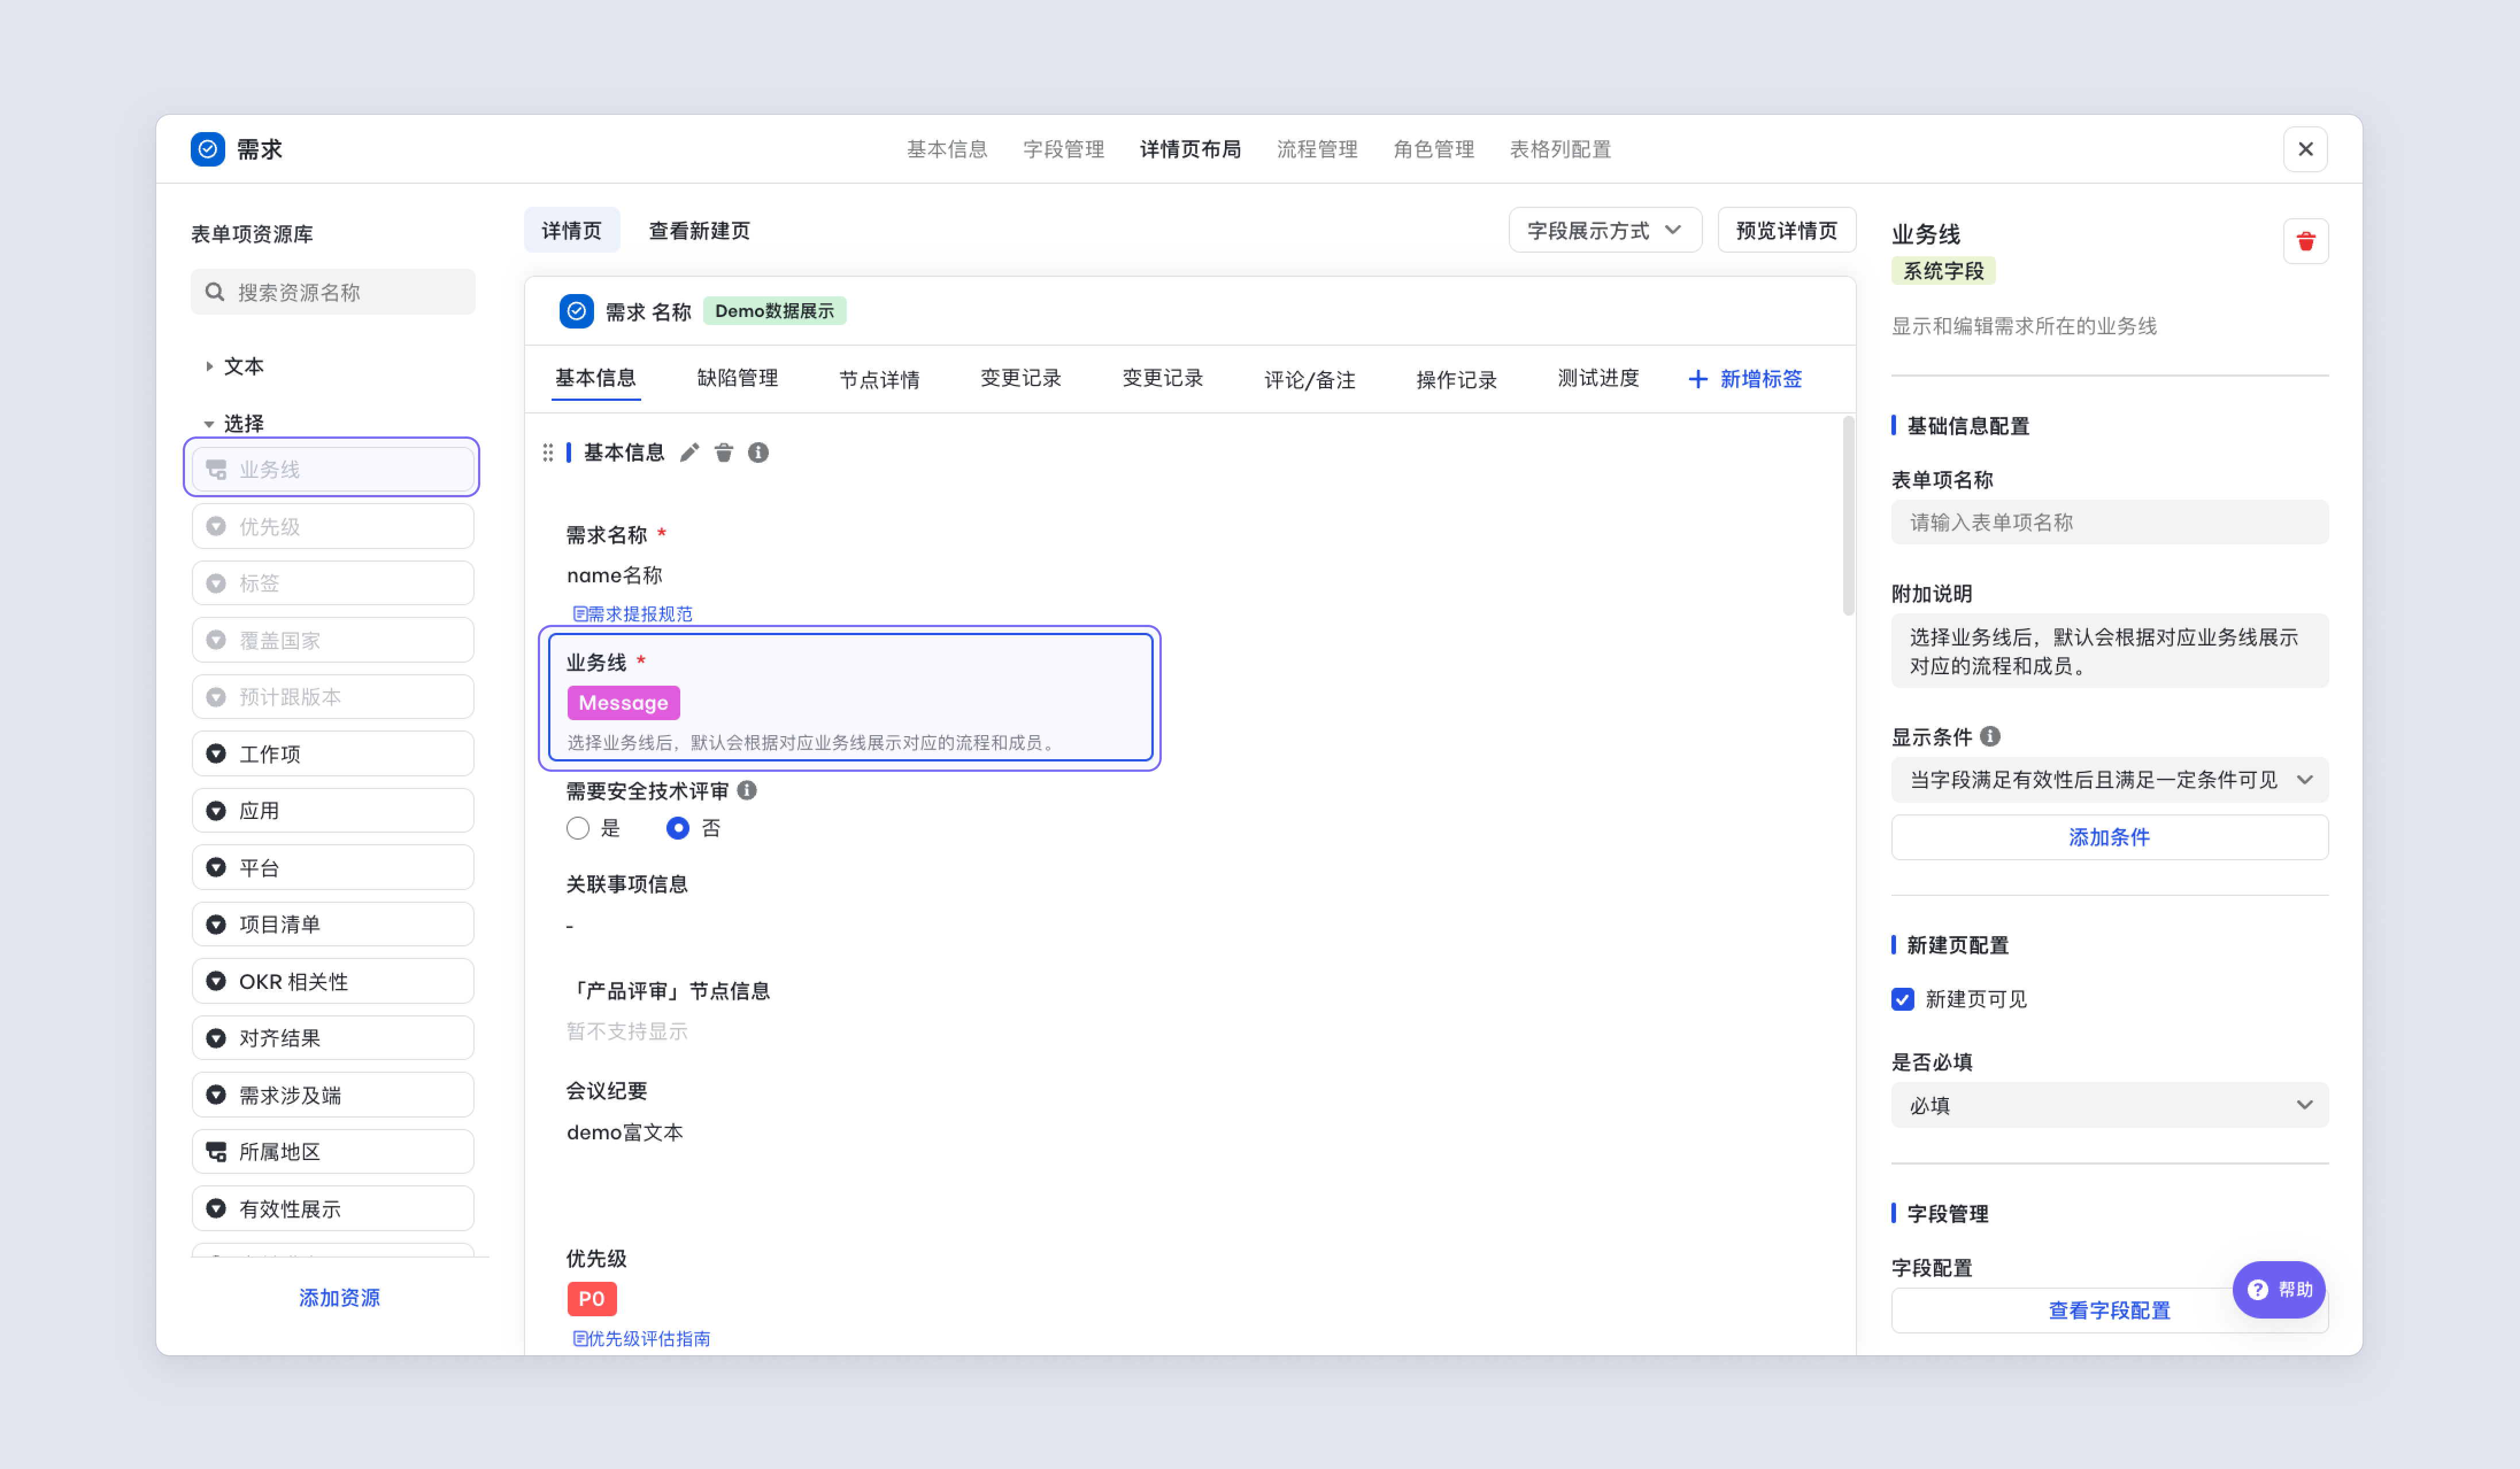Open the 字段管理 top navigation tab

pos(1064,149)
